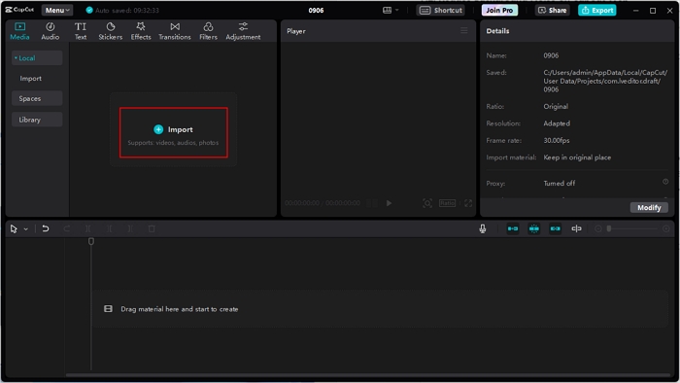Click the Export button

coord(597,10)
